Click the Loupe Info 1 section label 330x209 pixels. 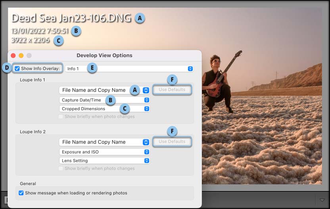pyautogui.click(x=33, y=80)
